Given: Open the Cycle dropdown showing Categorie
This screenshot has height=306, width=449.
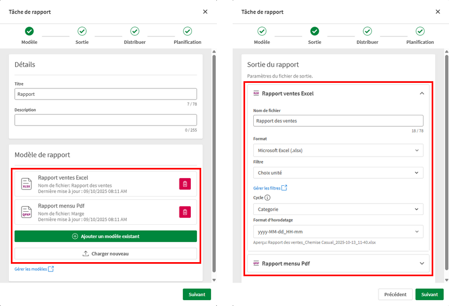Looking at the screenshot, I should click(338, 209).
